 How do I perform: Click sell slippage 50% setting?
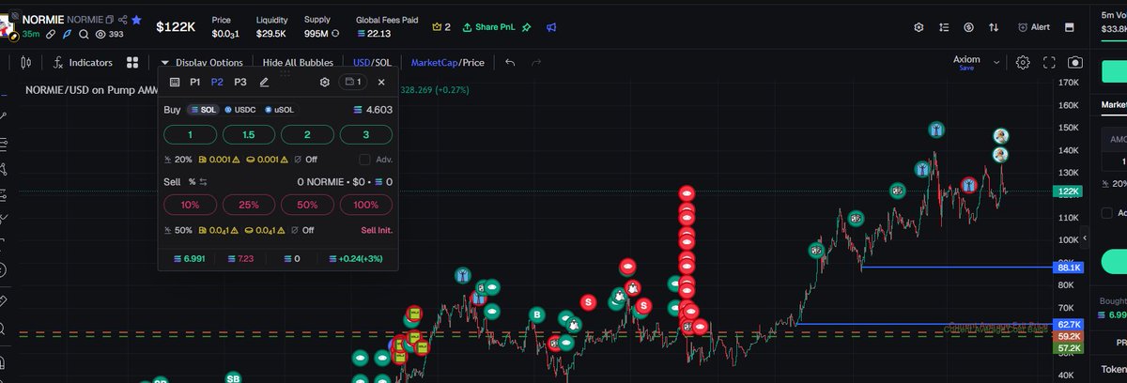coord(178,230)
